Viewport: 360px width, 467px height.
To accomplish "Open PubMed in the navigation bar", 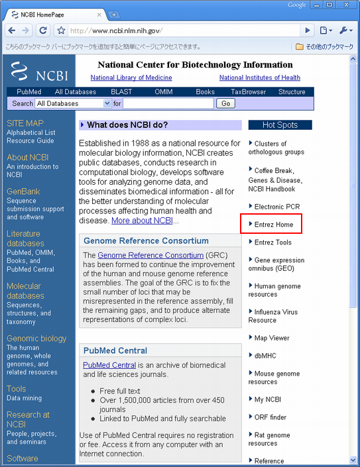I will click(29, 91).
